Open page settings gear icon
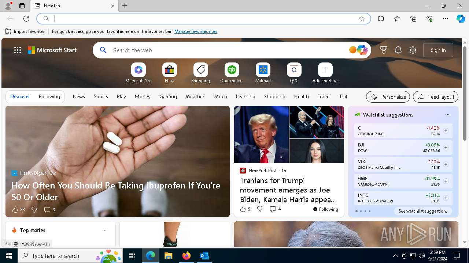Image resolution: width=469 pixels, height=263 pixels. [x=413, y=50]
